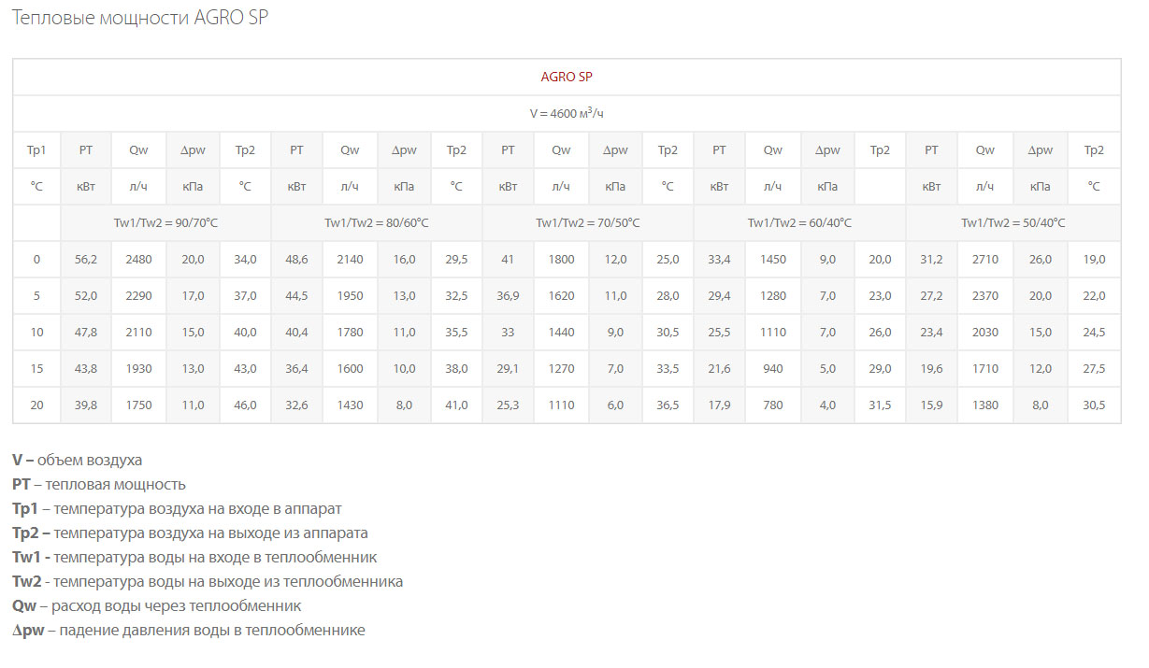Select the Qw value '2370'
Viewport: 1149px width, 668px height.
coord(985,295)
